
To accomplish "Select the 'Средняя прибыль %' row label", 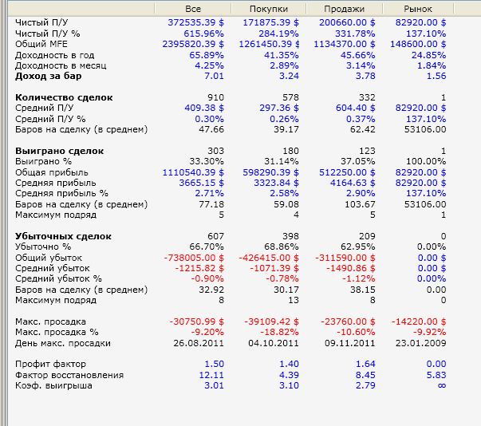I will coord(61,193).
